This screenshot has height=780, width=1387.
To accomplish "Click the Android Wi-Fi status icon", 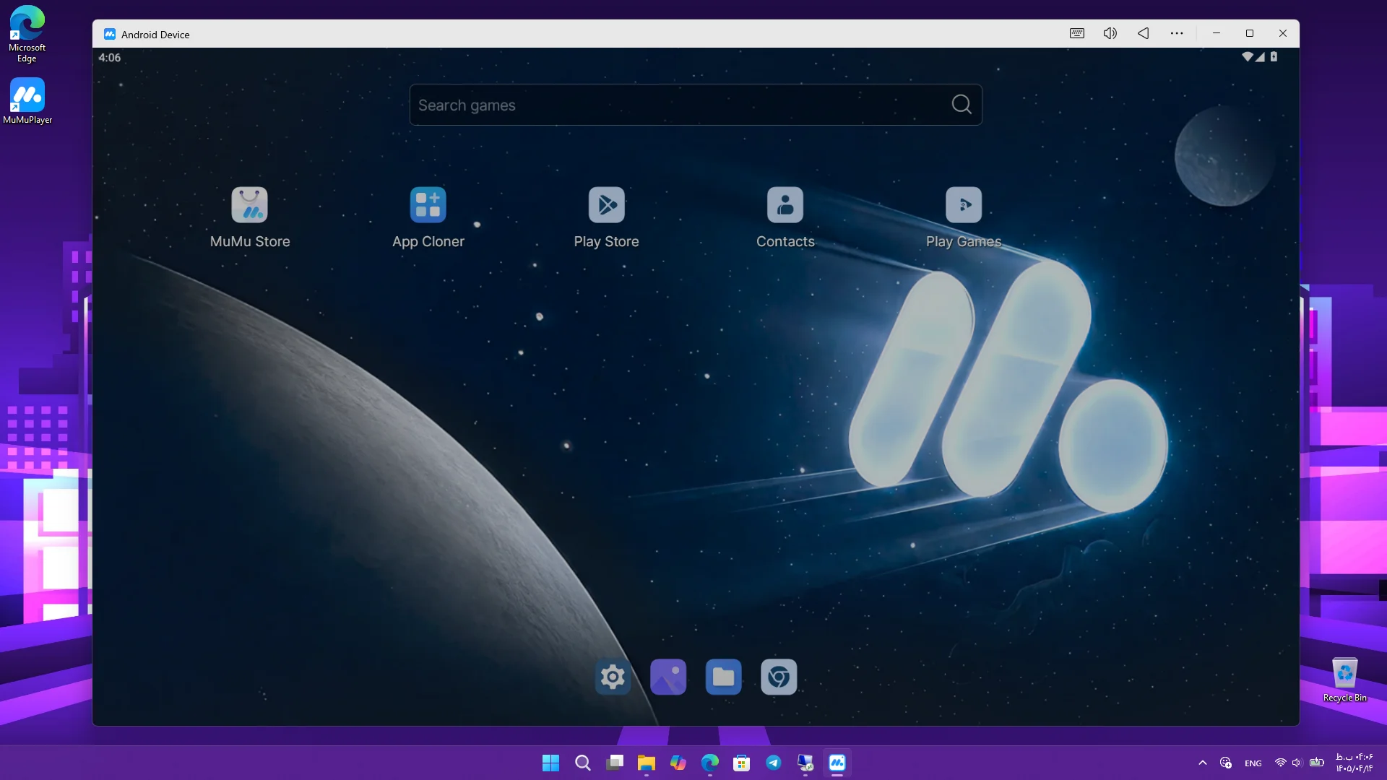I will pos(1247,57).
